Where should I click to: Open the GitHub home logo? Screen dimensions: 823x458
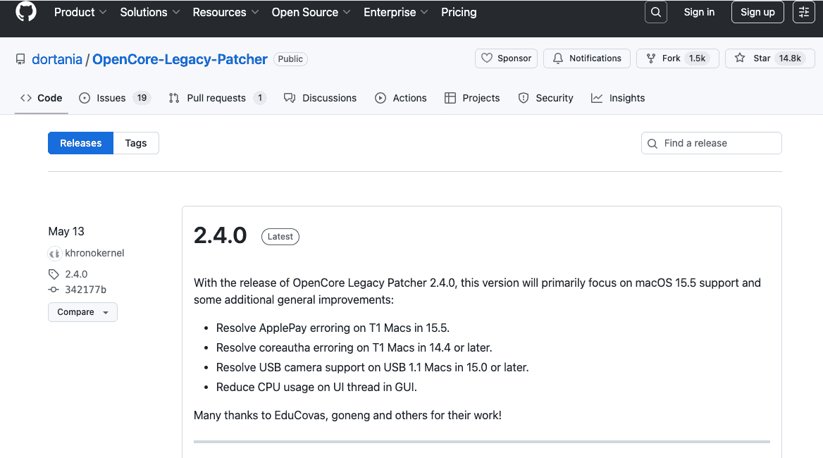[25, 11]
